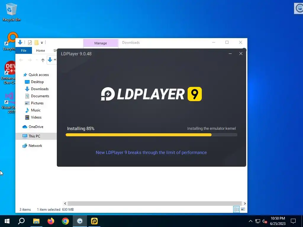Click the '1 item selected 630 MB' status text
This screenshot has width=303, height=227.
(55, 210)
